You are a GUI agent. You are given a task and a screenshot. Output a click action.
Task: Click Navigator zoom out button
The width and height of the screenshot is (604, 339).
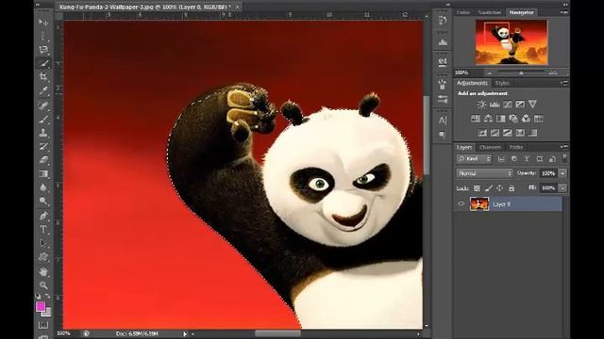(x=489, y=73)
